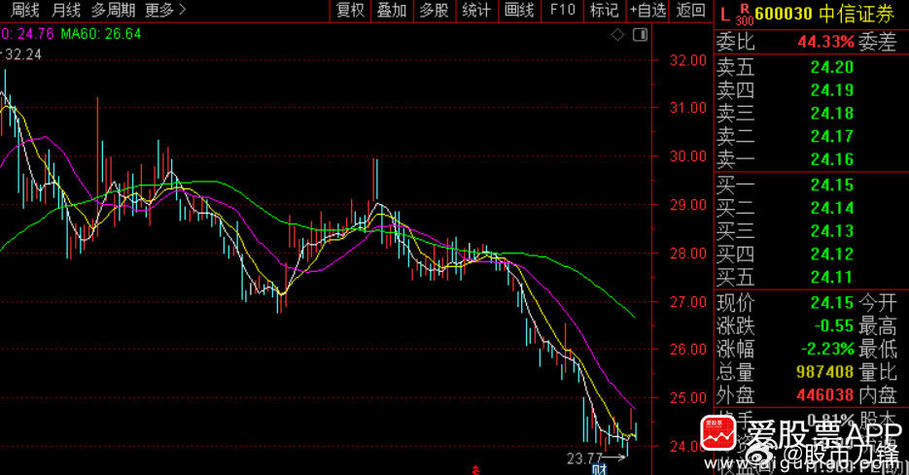Click the 返回 back button
Image resolution: width=909 pixels, height=475 pixels.
pos(690,10)
